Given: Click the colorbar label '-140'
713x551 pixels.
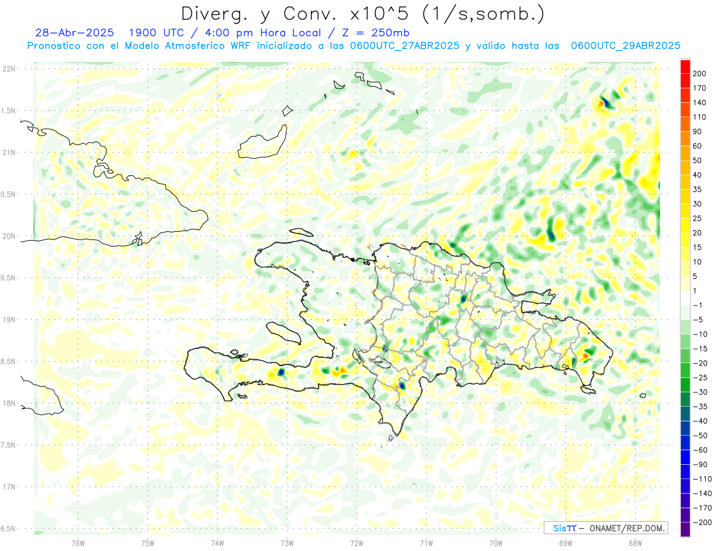Looking at the screenshot, I should pyautogui.click(x=702, y=494).
